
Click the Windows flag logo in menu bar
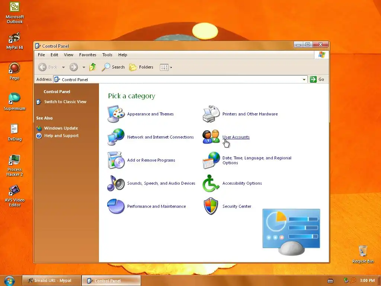[x=322, y=55]
